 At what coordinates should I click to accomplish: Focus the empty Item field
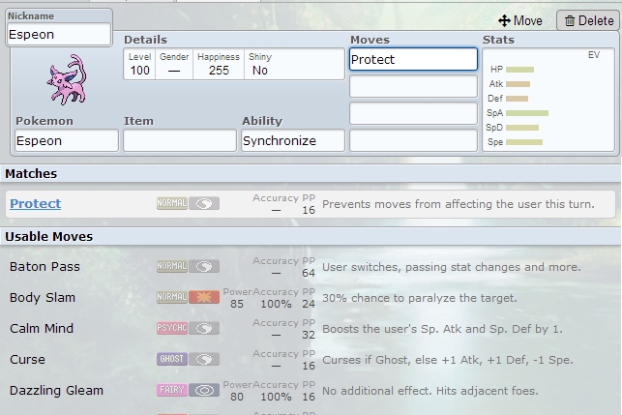click(x=180, y=140)
